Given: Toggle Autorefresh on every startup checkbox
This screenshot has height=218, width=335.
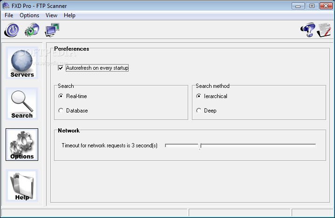Looking at the screenshot, I should click(x=61, y=68).
